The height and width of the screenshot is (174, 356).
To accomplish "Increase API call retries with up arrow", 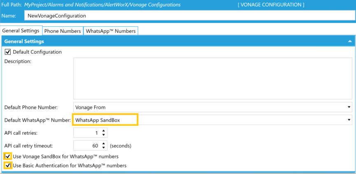I will tap(104, 131).
